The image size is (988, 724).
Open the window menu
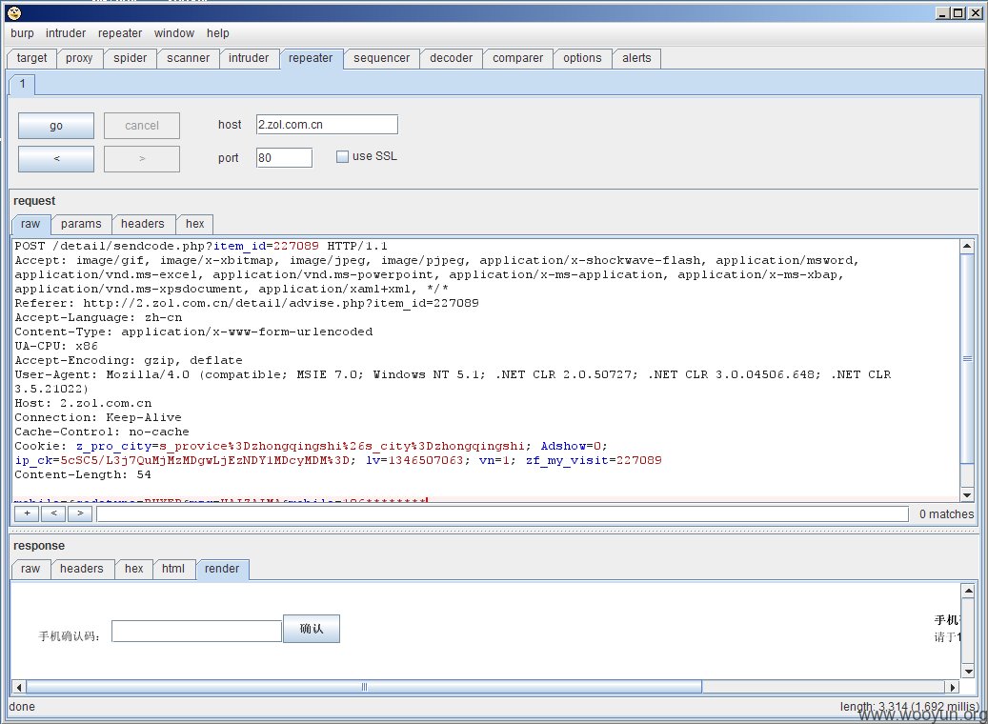[x=174, y=33]
